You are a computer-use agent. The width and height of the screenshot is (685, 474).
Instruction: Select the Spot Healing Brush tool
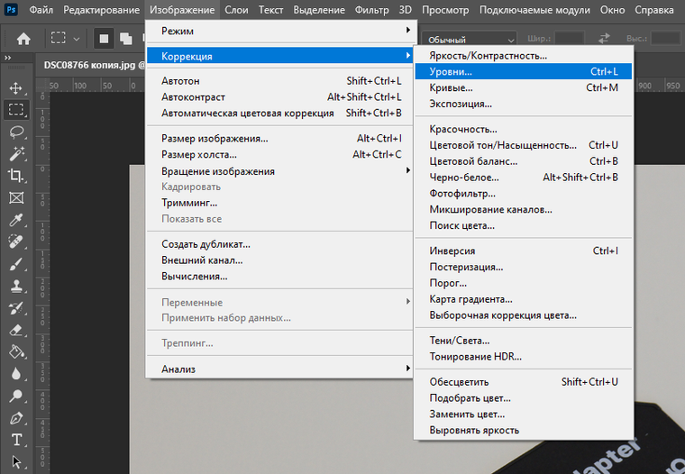(x=16, y=242)
